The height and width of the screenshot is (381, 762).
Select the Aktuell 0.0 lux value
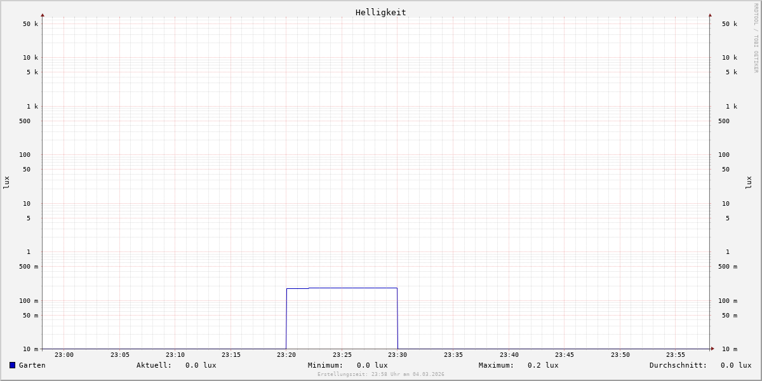[201, 365]
